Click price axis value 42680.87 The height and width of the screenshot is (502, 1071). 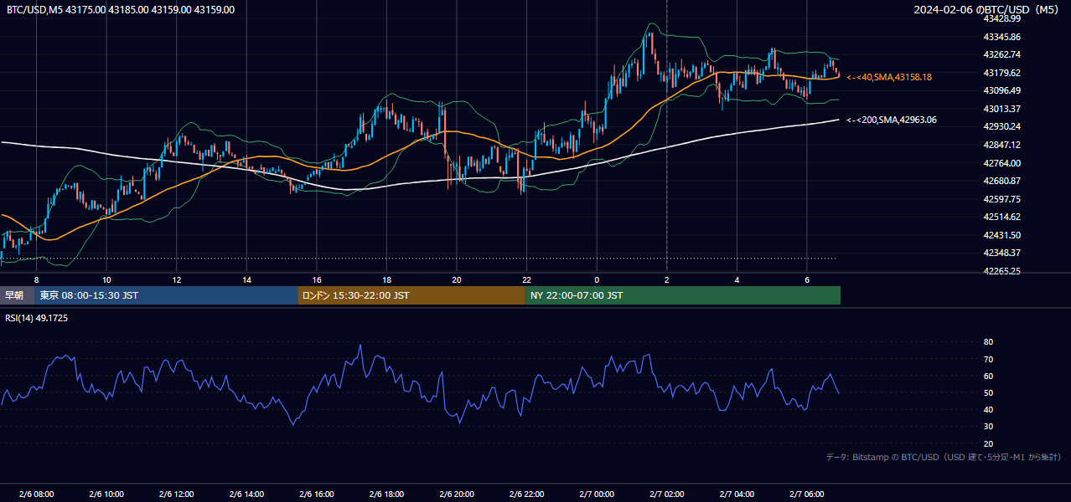click(x=1001, y=181)
